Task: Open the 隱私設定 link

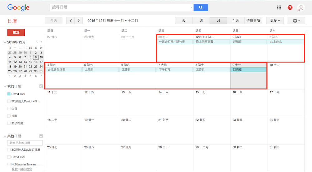Action: 26,169
